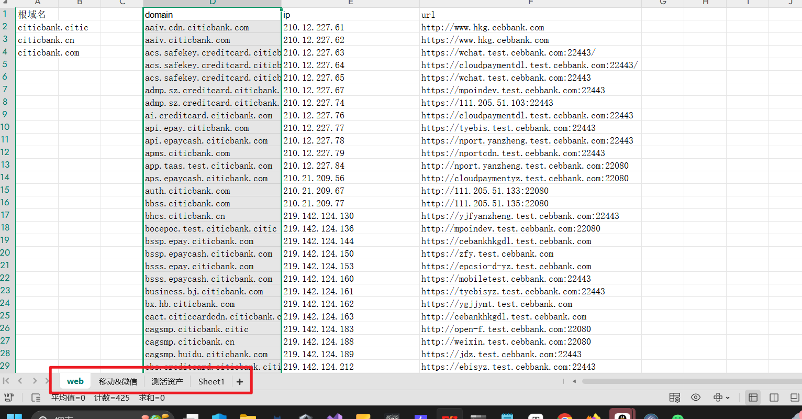The height and width of the screenshot is (419, 802).
Task: Select URL cell https://zfy.test.cebbank.com
Action: click(530, 253)
